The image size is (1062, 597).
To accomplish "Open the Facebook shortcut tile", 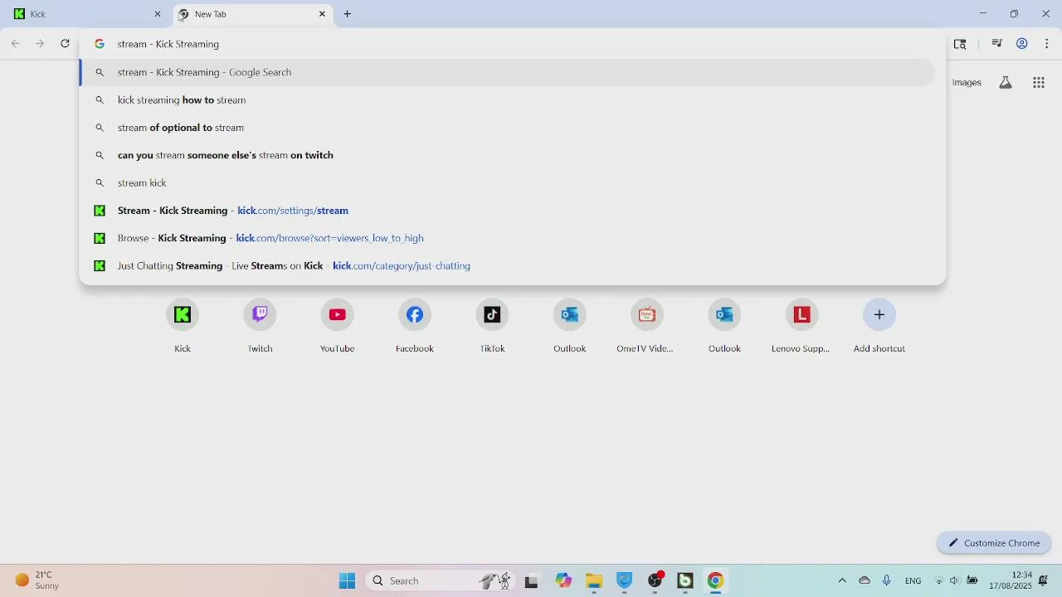I will [415, 326].
